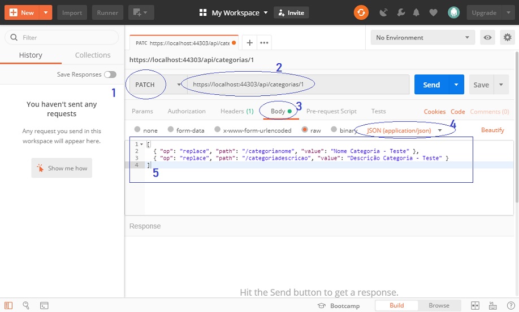
Task: Click Show me how button
Action: point(62,168)
